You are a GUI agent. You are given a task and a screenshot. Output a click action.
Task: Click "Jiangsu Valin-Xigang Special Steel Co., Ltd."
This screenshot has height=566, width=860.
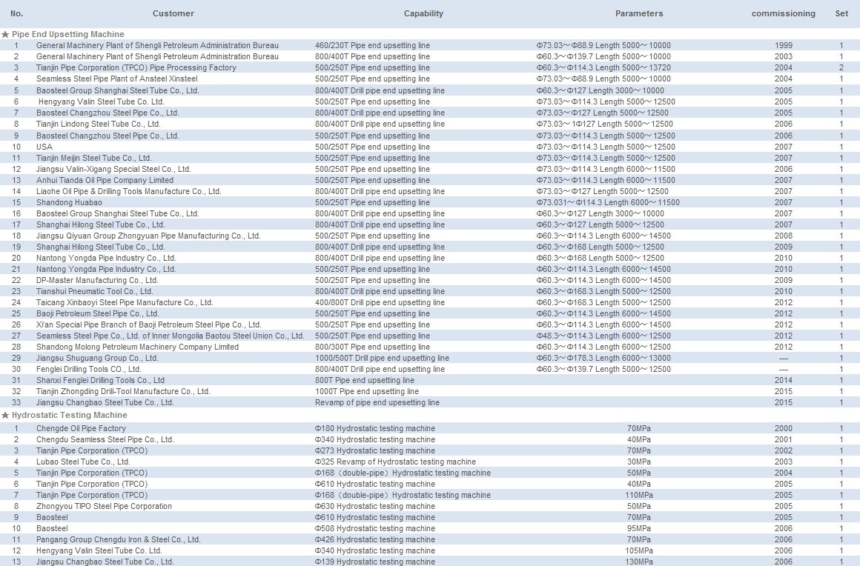(113, 170)
